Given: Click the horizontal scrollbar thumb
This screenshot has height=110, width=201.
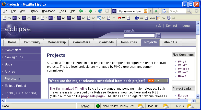Looking at the screenshot, I should (x=97, y=101).
